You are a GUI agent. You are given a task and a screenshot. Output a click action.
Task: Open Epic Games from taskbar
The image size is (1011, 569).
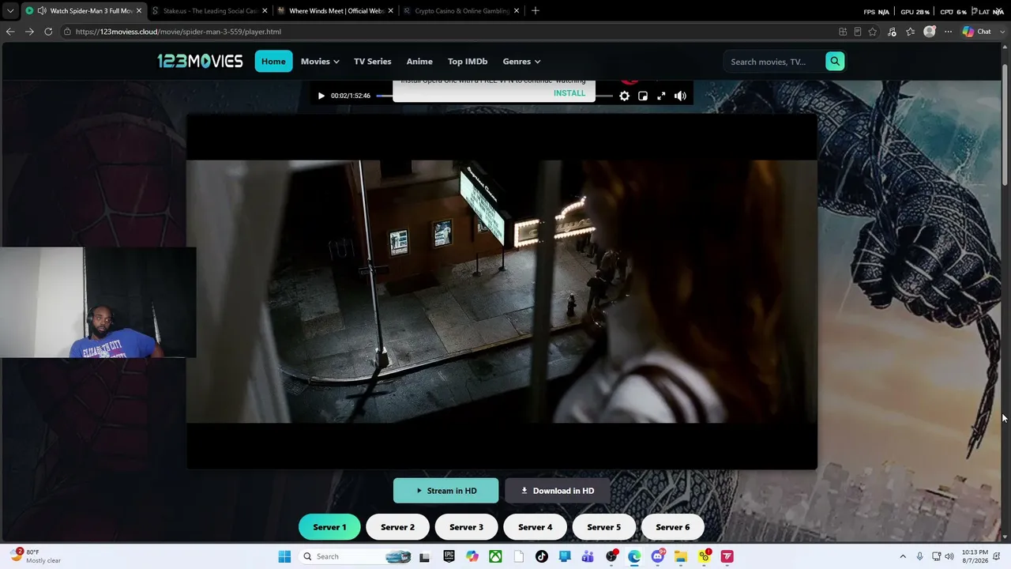click(449, 556)
